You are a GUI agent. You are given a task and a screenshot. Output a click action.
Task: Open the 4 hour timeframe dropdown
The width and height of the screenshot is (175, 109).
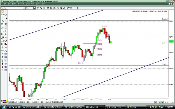tap(34, 8)
